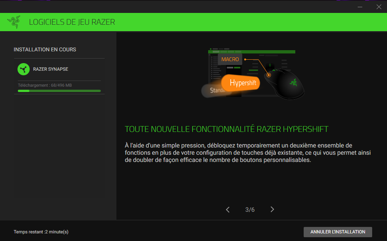This screenshot has width=387, height=241.
Task: Click the Installation en cours heading
Action: pos(45,49)
